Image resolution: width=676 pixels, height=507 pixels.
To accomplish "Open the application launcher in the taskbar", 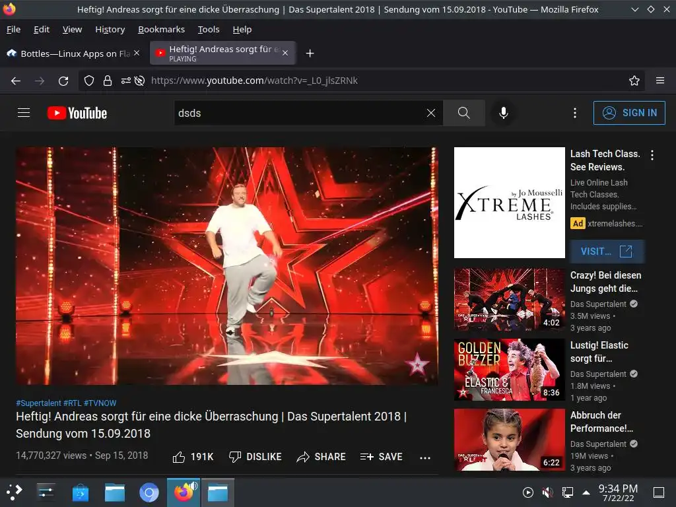I will click(15, 492).
